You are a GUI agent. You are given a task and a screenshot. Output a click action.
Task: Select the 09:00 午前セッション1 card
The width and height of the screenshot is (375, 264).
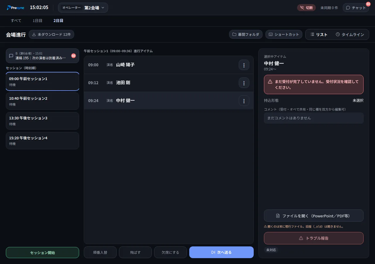click(x=42, y=82)
